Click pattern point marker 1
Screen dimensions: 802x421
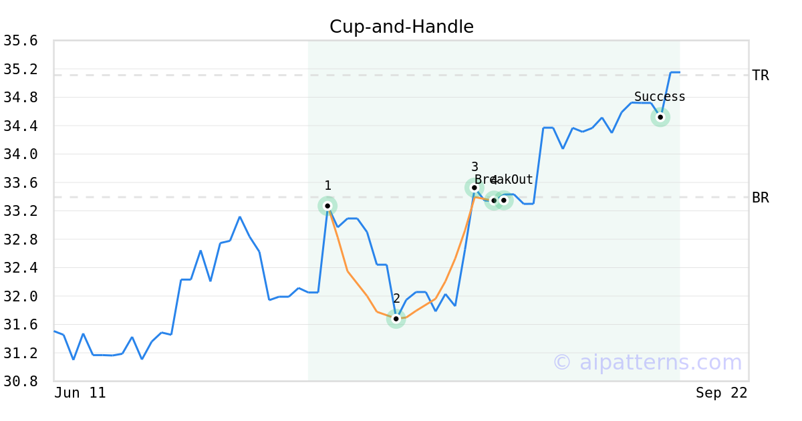tap(327, 206)
